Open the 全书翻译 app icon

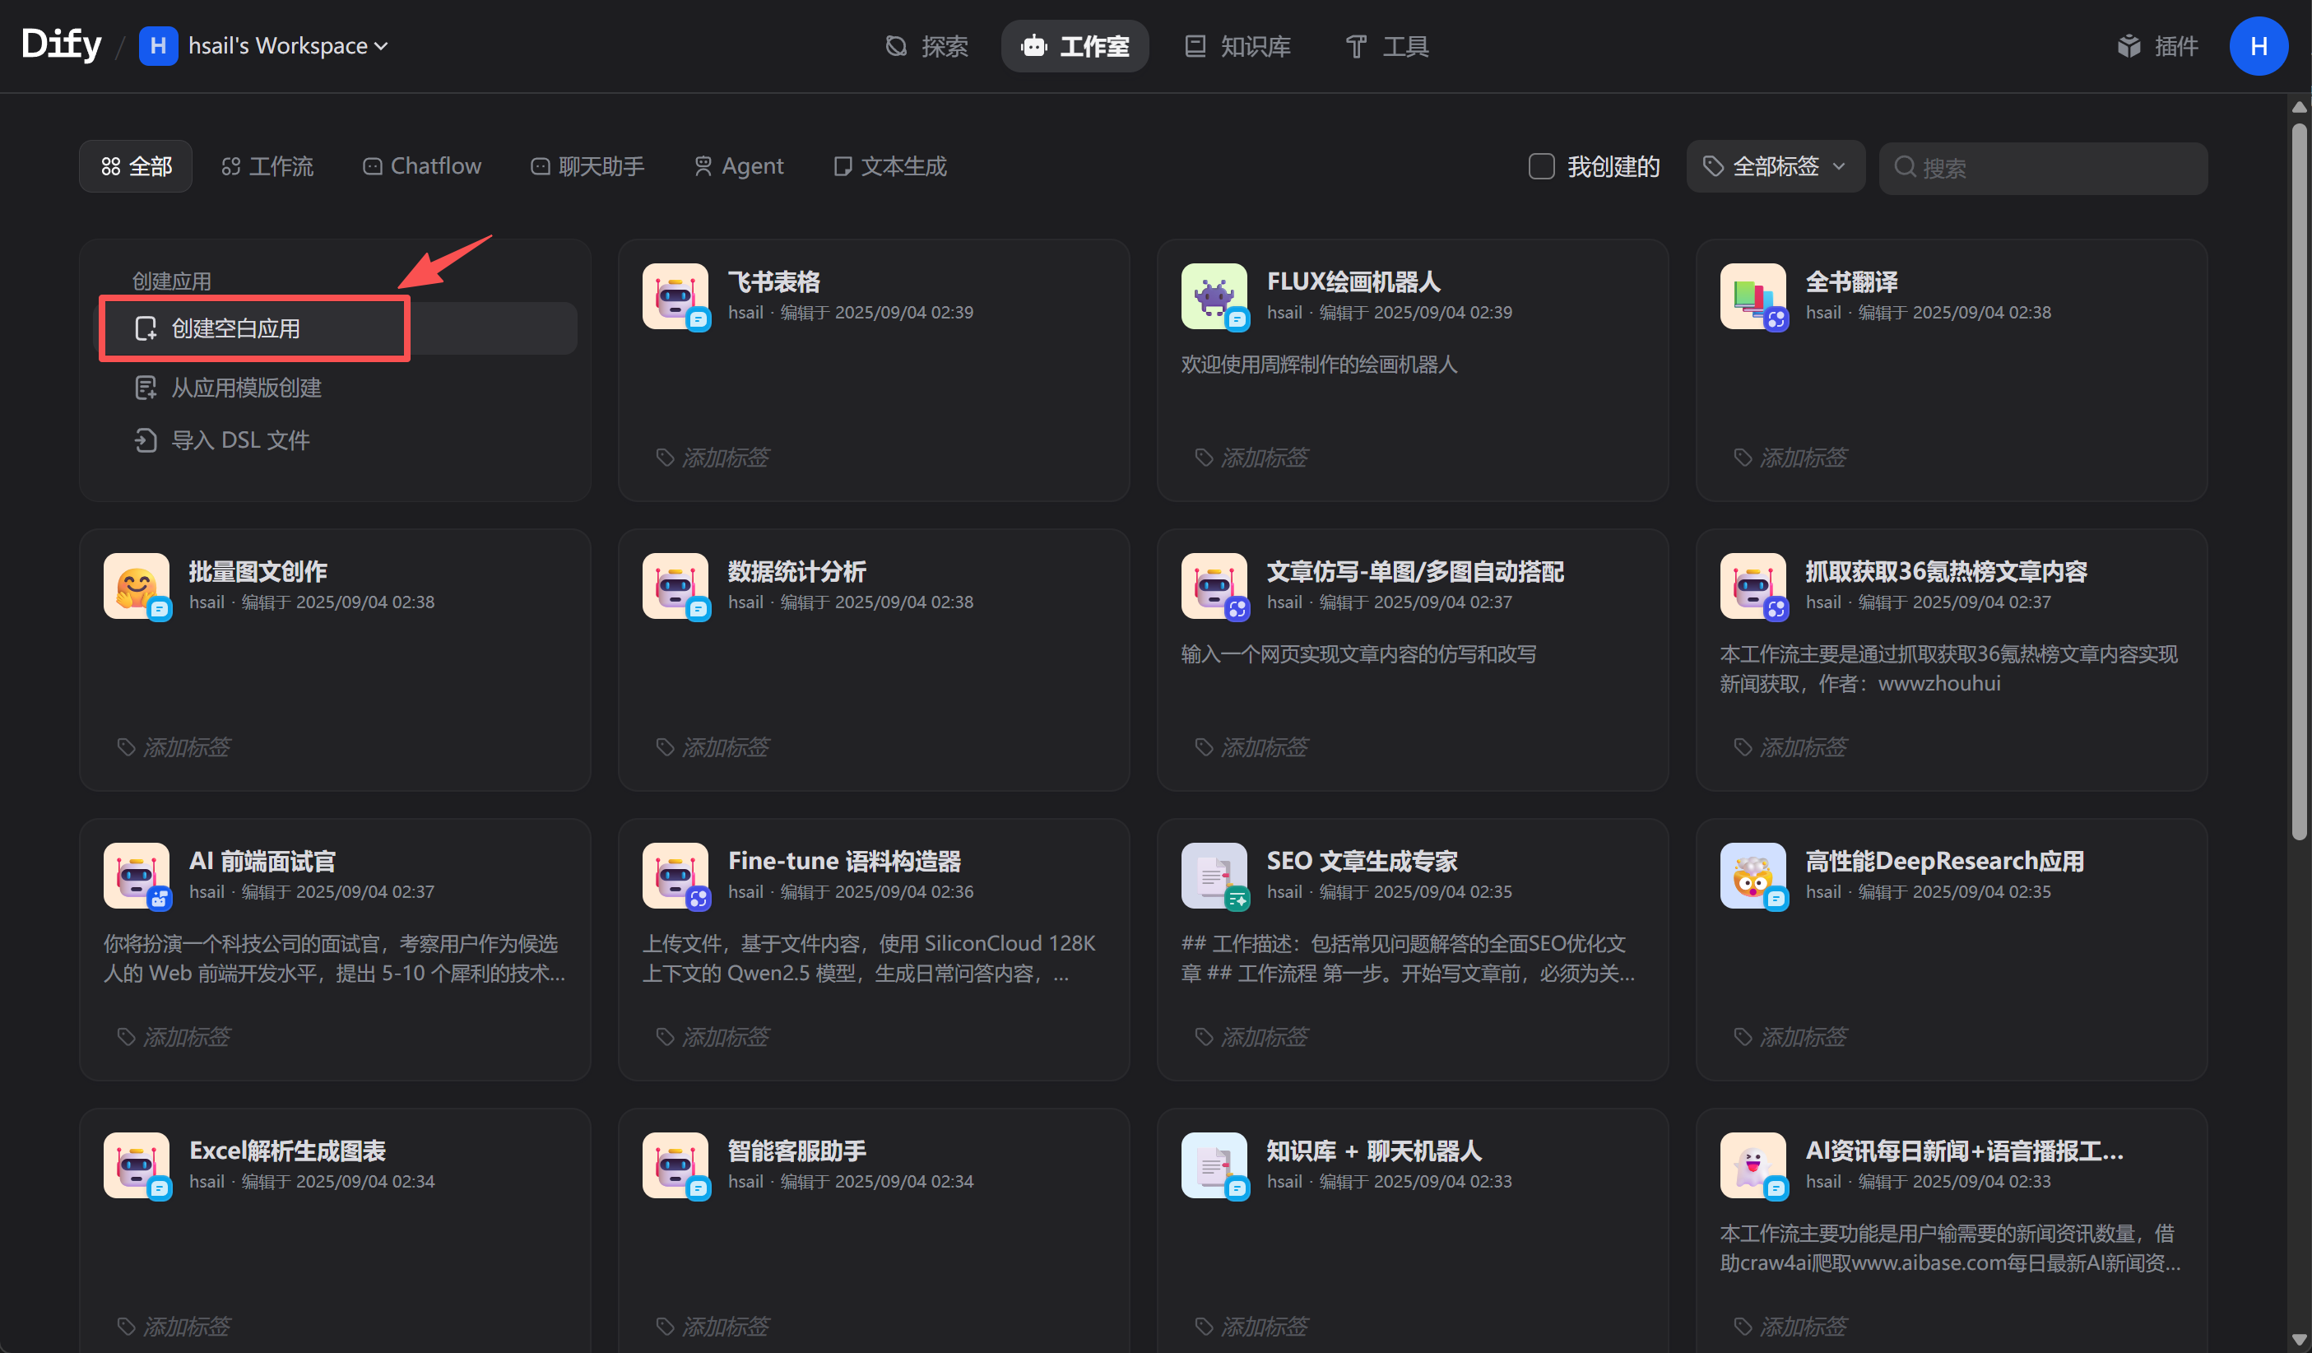(x=1753, y=296)
